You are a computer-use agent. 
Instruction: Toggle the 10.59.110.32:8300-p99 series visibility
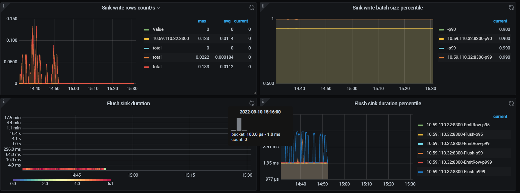469,57
